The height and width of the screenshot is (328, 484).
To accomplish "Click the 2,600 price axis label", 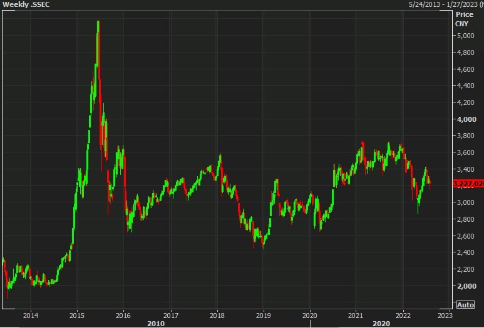I will click(x=465, y=236).
